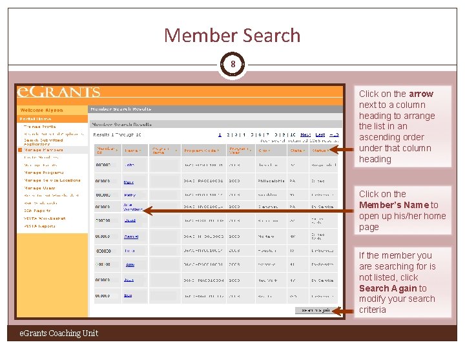Open Manage Programs sidebar item
Screen dimensions: 465x349
pos(44,173)
